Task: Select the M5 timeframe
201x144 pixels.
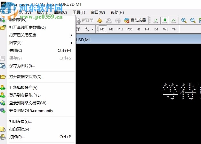Action: click(x=111, y=29)
